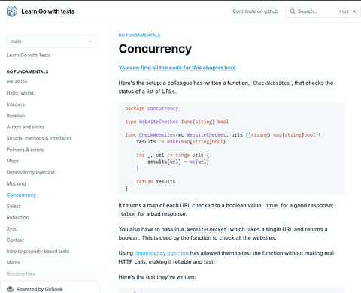Open Contribute on github link

pyautogui.click(x=255, y=11)
